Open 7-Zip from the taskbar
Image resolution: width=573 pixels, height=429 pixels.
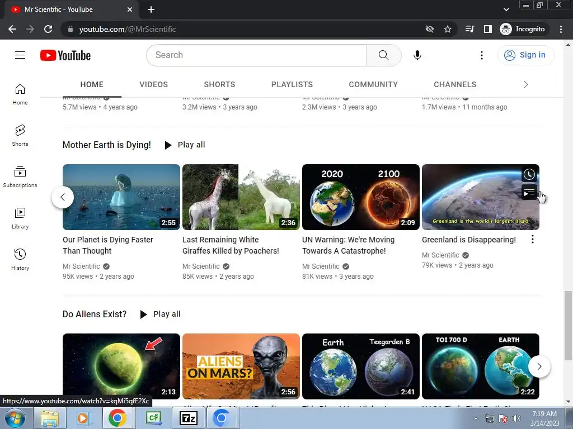(189, 418)
